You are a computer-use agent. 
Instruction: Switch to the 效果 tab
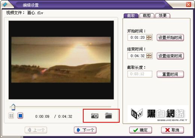click(162, 16)
